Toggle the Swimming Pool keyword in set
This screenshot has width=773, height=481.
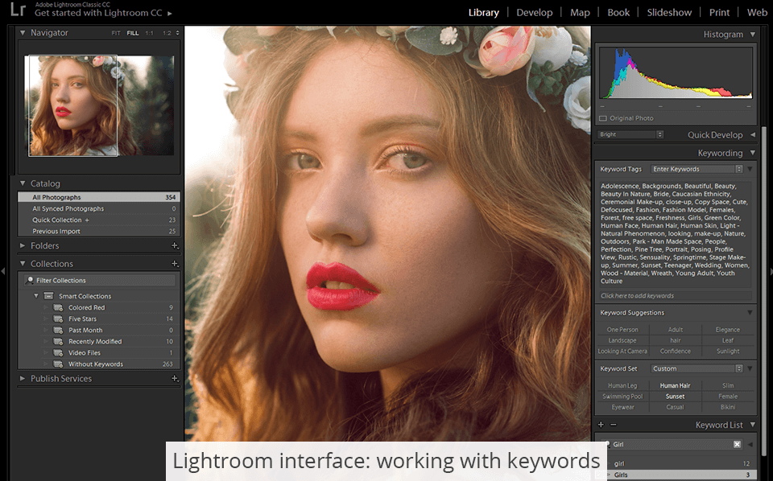622,397
